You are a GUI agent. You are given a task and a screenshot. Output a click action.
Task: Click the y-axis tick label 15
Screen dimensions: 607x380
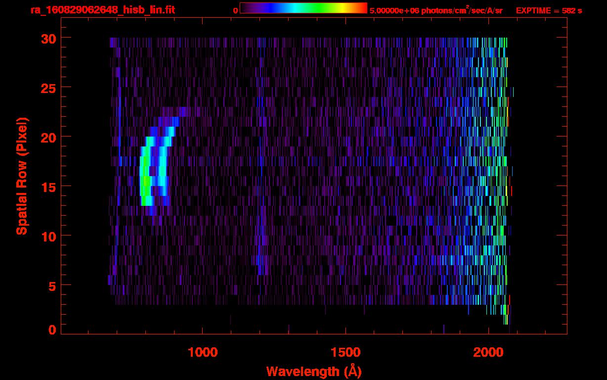pos(49,187)
